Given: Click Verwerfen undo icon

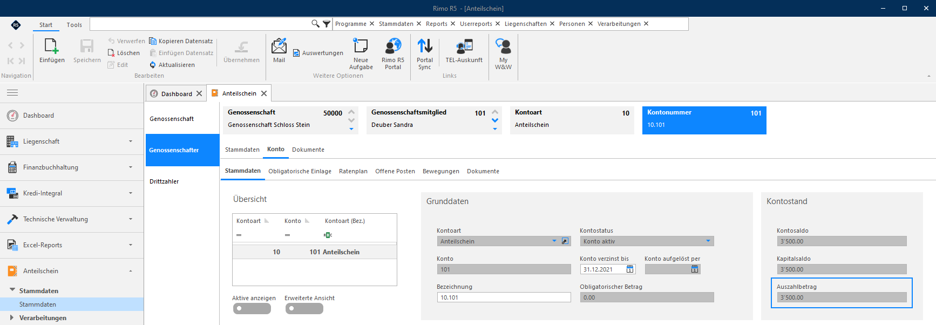Looking at the screenshot, I should pos(111,41).
